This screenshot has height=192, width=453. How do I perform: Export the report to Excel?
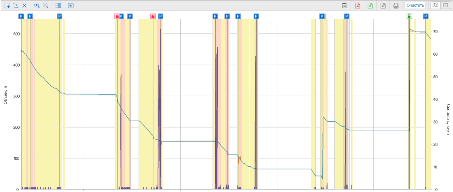(x=370, y=6)
